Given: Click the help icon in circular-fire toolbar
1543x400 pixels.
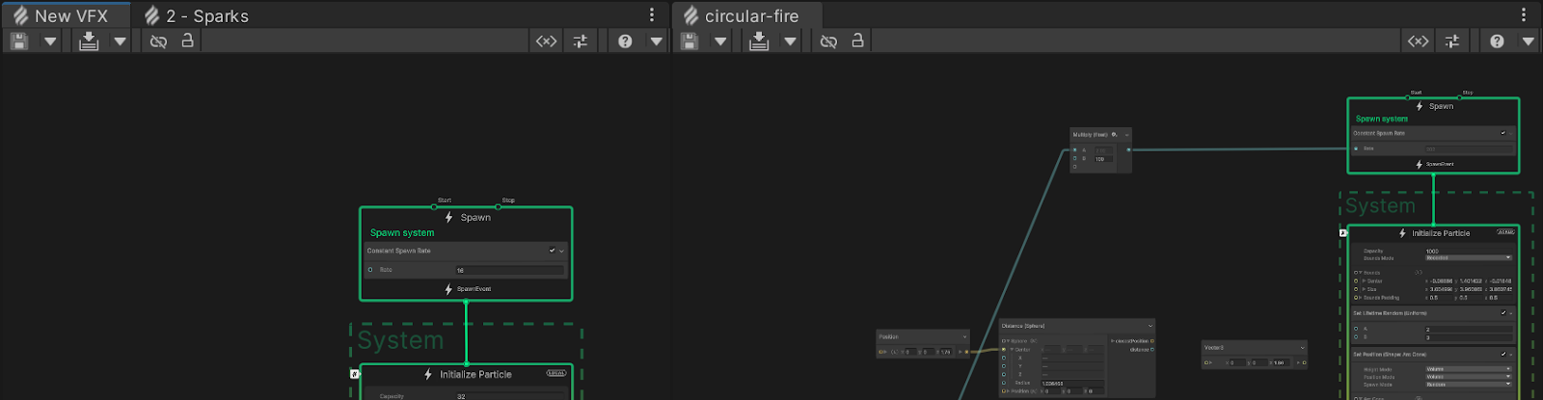Looking at the screenshot, I should pos(1497,40).
